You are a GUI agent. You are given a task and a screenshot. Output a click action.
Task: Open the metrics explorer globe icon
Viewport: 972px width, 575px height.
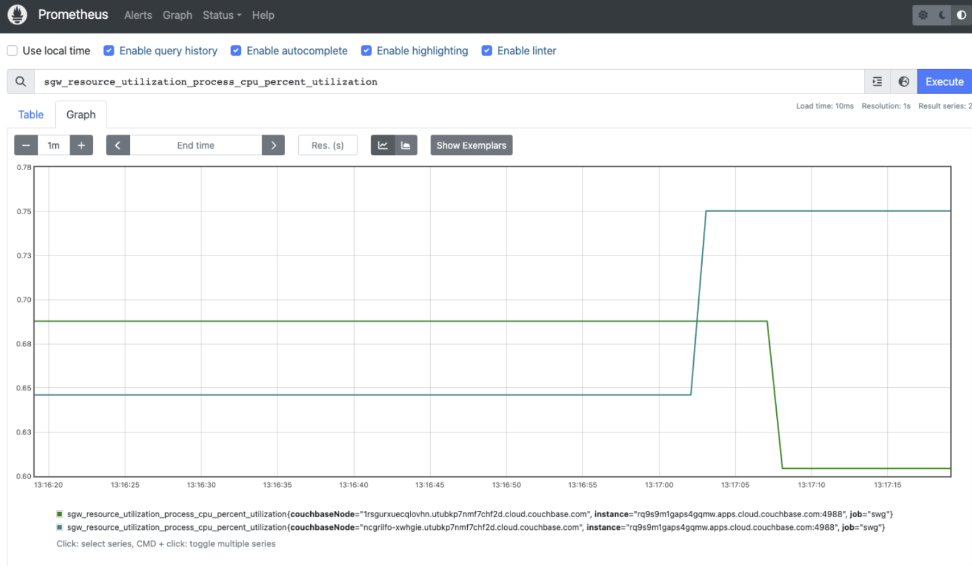point(904,81)
